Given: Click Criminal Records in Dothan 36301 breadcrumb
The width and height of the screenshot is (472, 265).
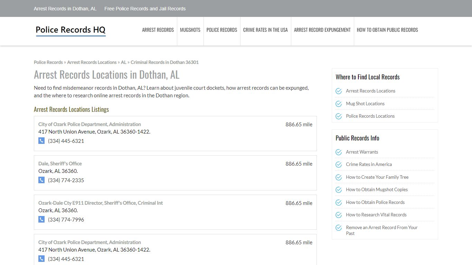Looking at the screenshot, I should [164, 62].
